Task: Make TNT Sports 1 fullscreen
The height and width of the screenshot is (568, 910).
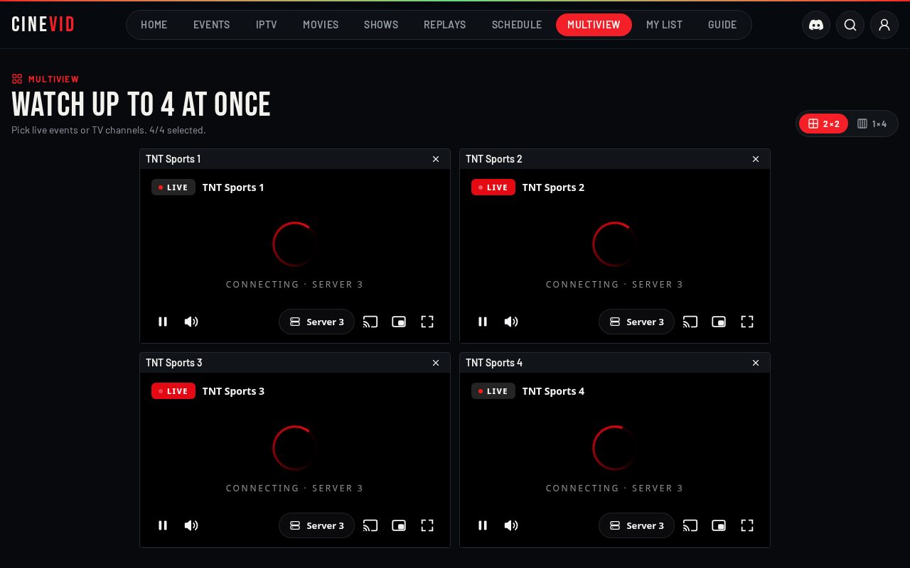Action: click(427, 322)
